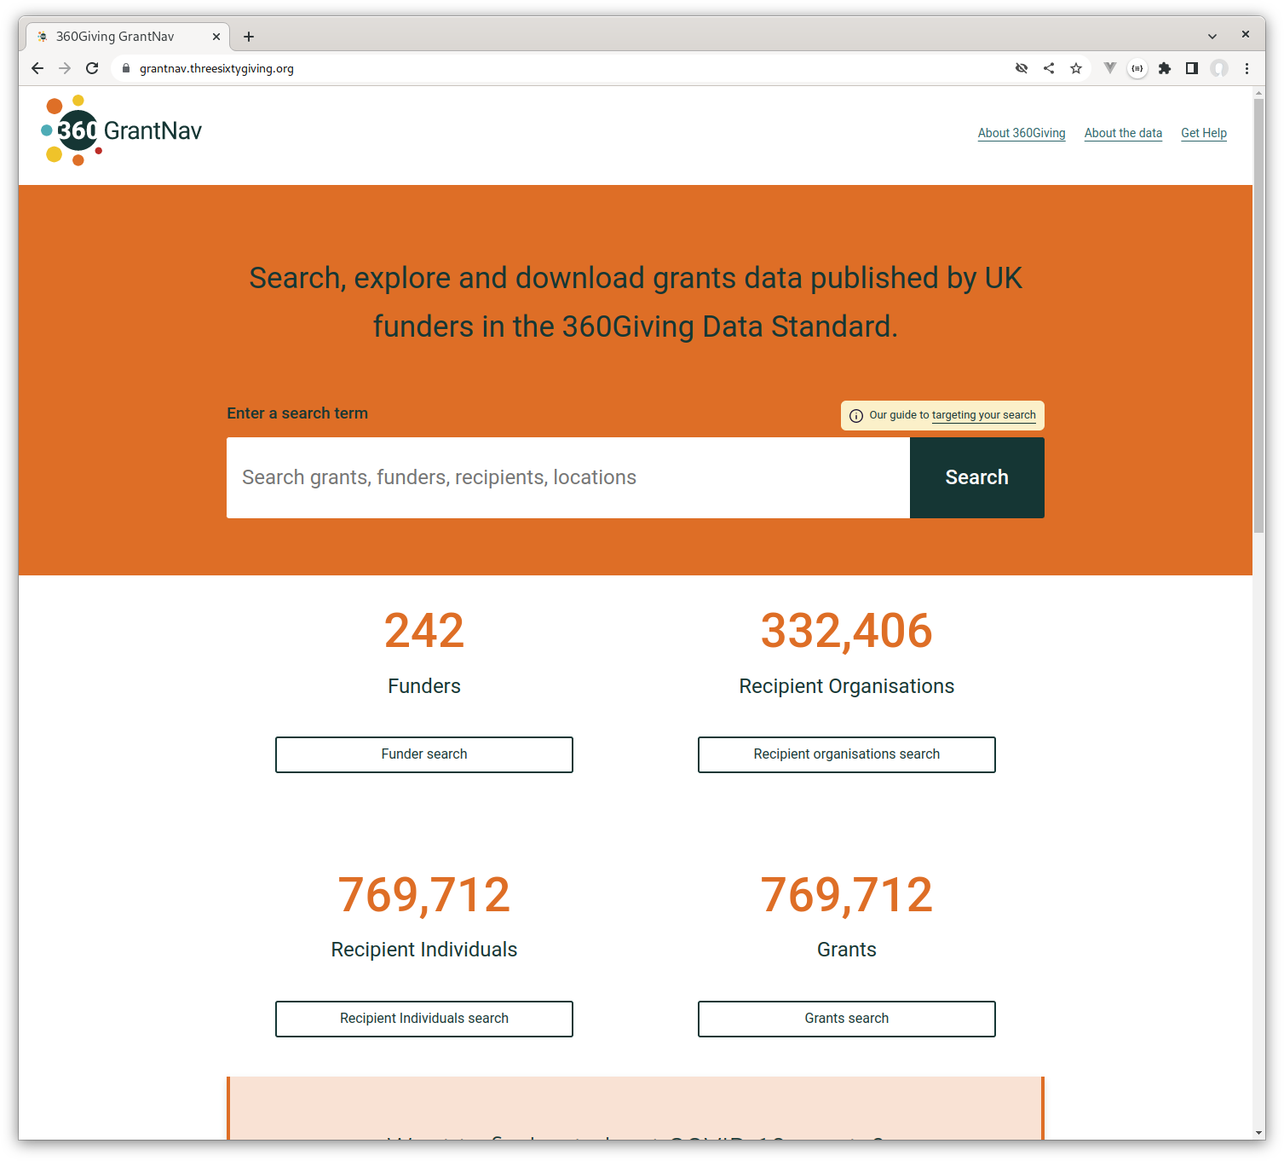Open the Chrome three-dot menu

1247,68
